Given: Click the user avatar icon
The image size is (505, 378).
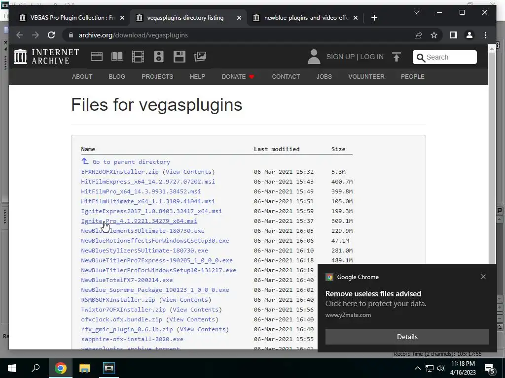Looking at the screenshot, I should click(x=314, y=57).
